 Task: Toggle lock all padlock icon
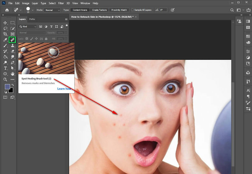tap(46, 39)
